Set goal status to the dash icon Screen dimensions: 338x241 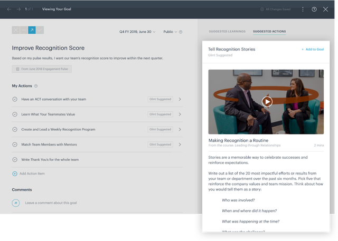(x=24, y=30)
